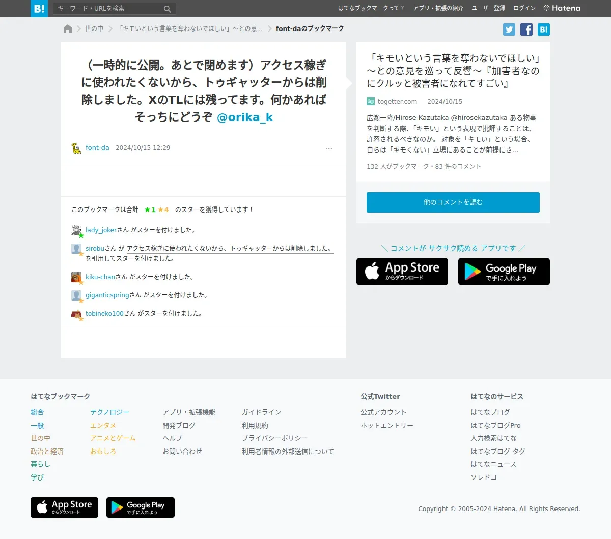
Task: Open 世の中 category in footer
Action: pos(40,438)
